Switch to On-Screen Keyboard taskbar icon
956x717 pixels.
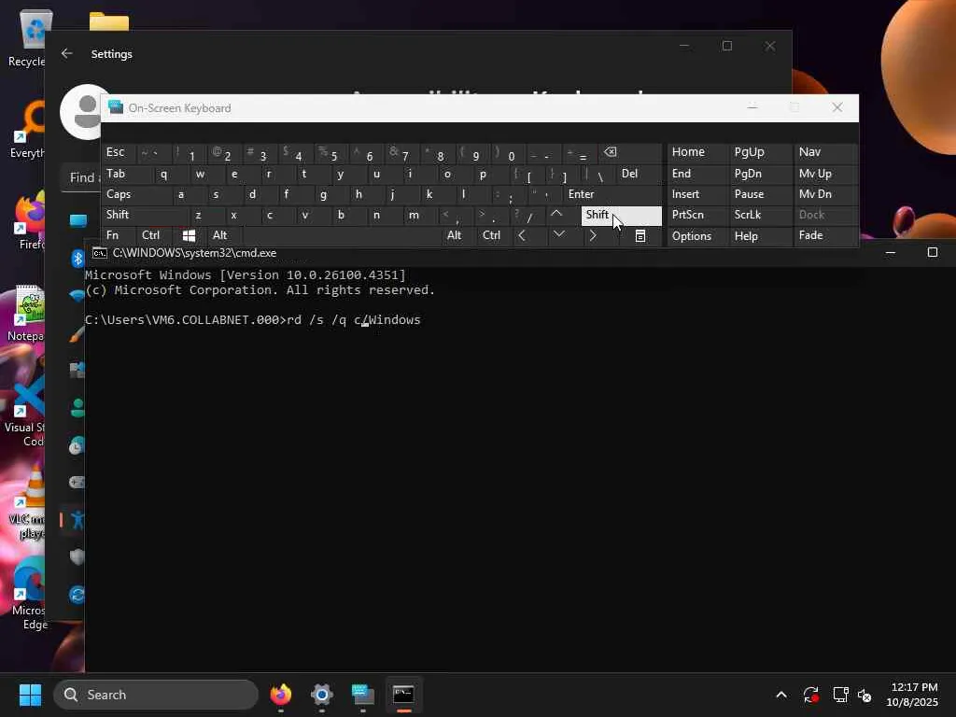click(x=363, y=695)
